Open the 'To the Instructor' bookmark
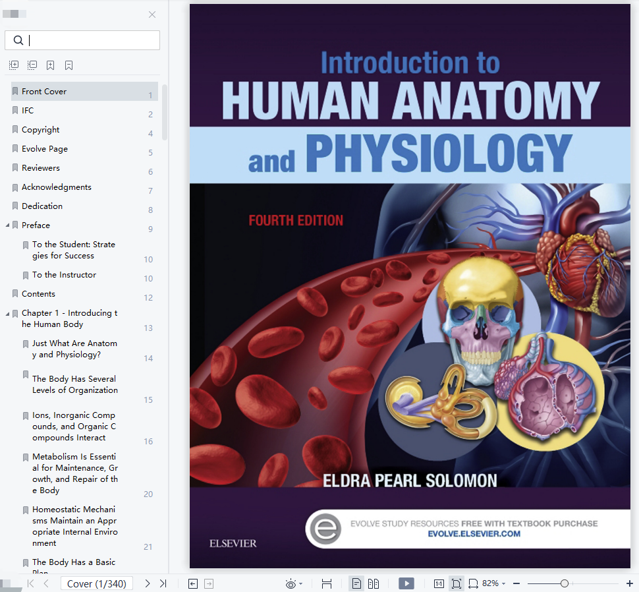Image resolution: width=639 pixels, height=592 pixels. tap(64, 275)
